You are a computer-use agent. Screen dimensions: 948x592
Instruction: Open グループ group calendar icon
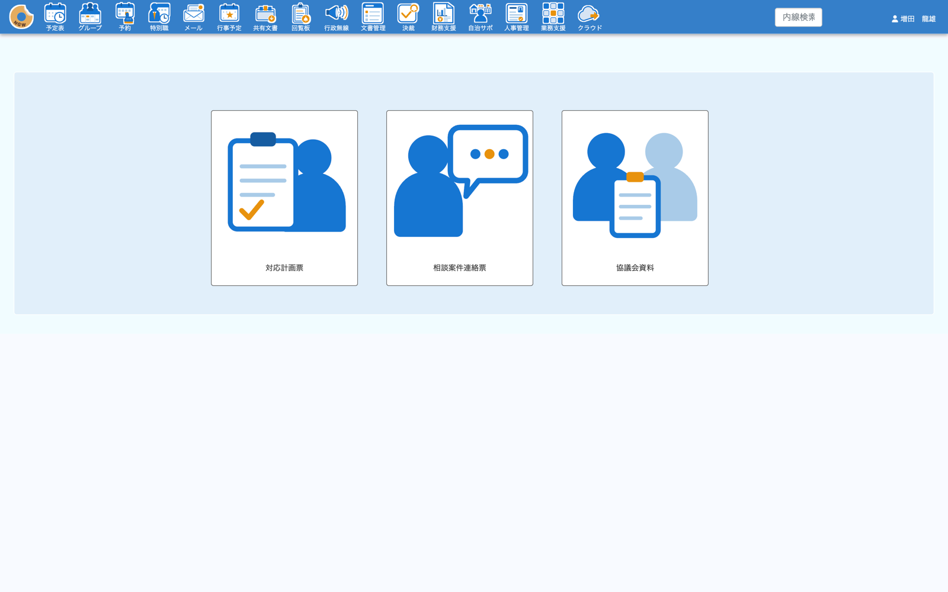[x=90, y=17]
